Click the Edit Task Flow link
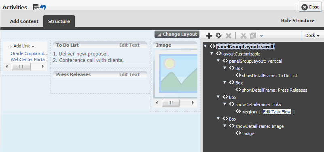This screenshot has width=324, height=152. [x=277, y=112]
